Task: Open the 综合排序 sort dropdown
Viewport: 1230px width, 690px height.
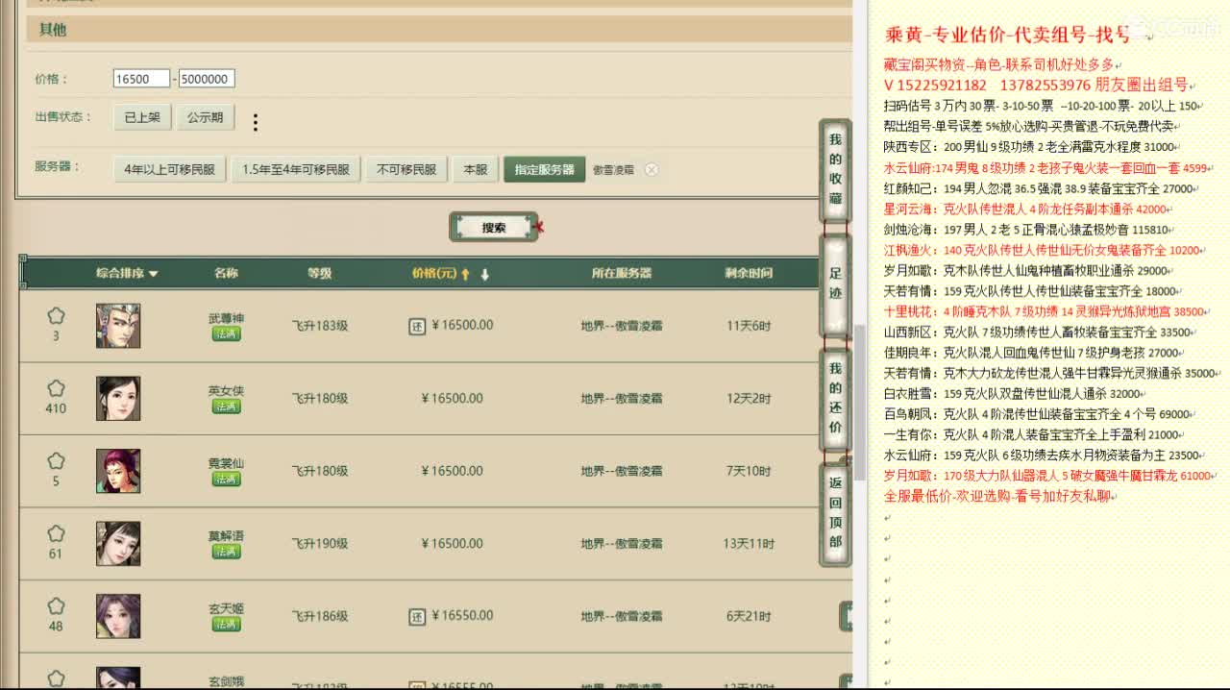Action: click(127, 274)
